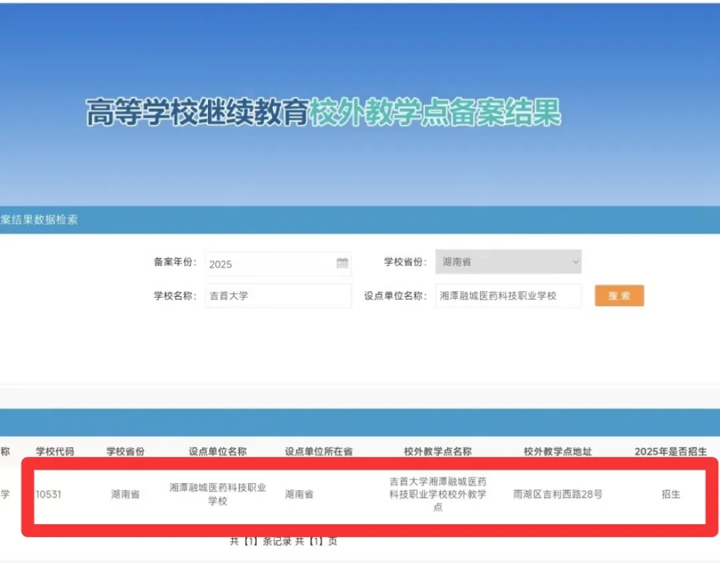The width and height of the screenshot is (720, 563).
Task: Click the address cell 雨湖区吉利西路28号
Action: tap(557, 494)
